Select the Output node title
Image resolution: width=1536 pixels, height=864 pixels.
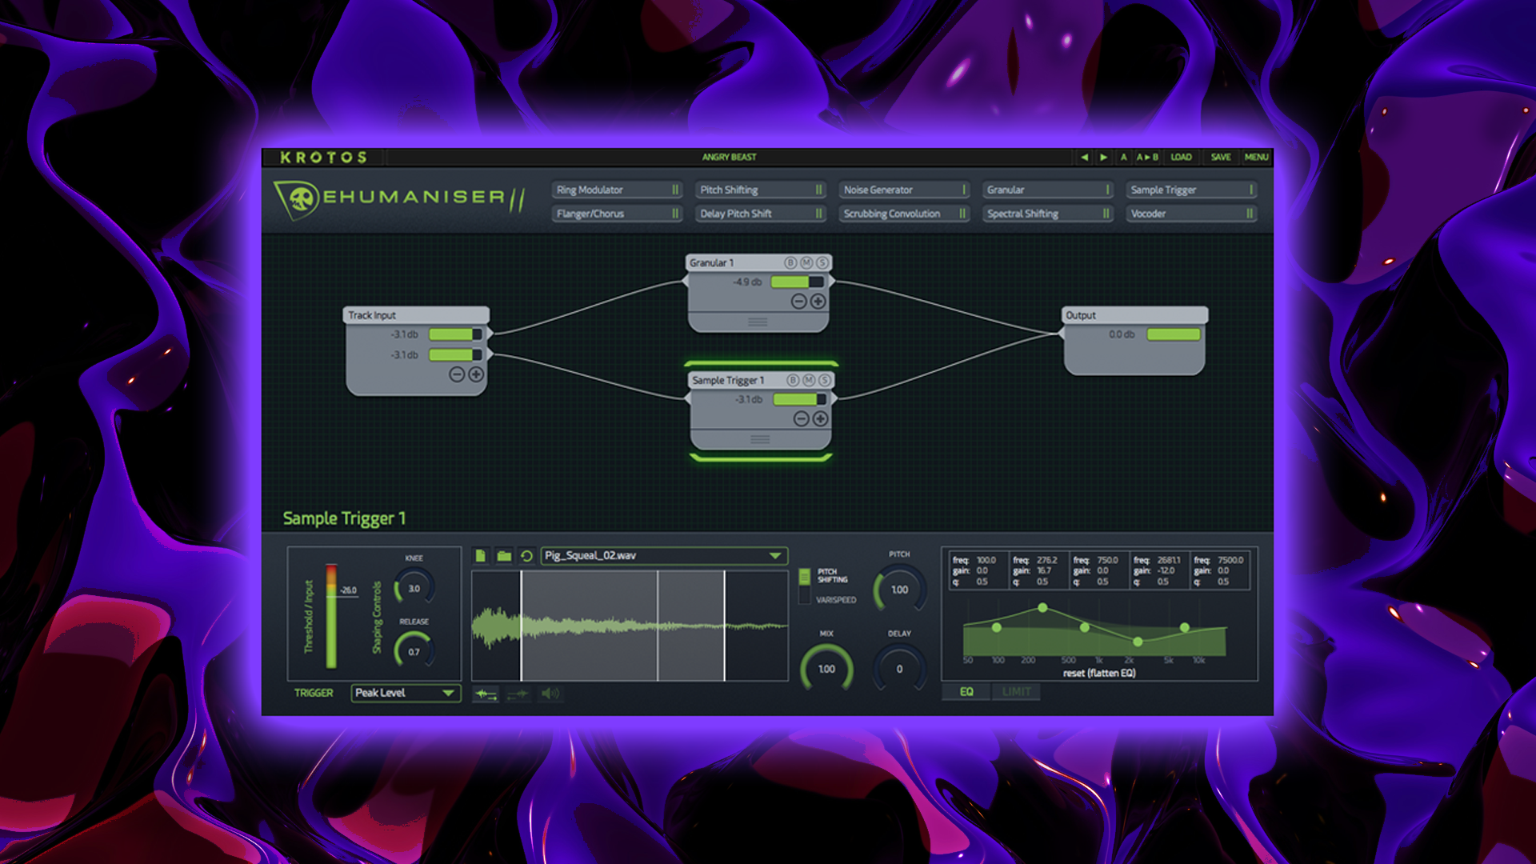[1081, 315]
